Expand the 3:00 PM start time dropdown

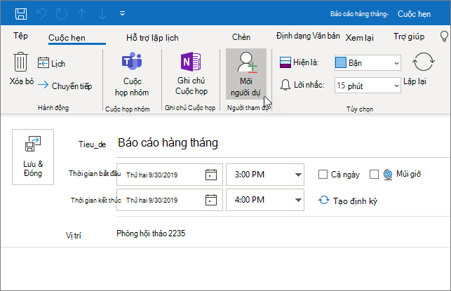click(297, 174)
